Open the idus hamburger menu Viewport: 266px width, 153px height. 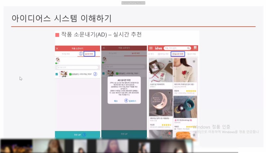(151, 48)
